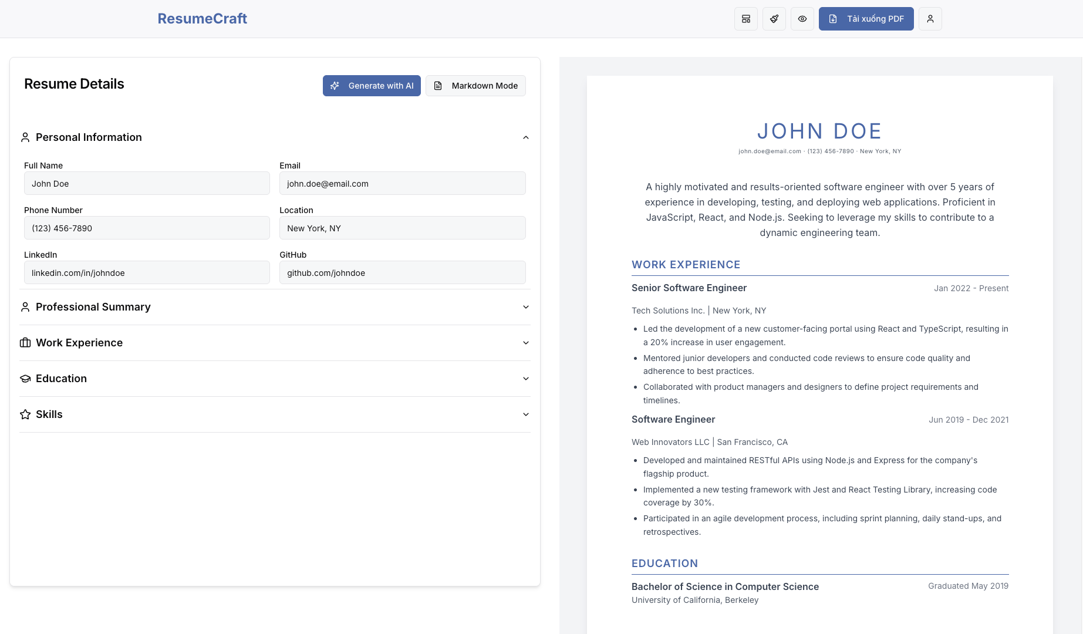Viewport: 1083px width, 634px height.
Task: Click the Tải xuống PDF download button
Action: [866, 19]
